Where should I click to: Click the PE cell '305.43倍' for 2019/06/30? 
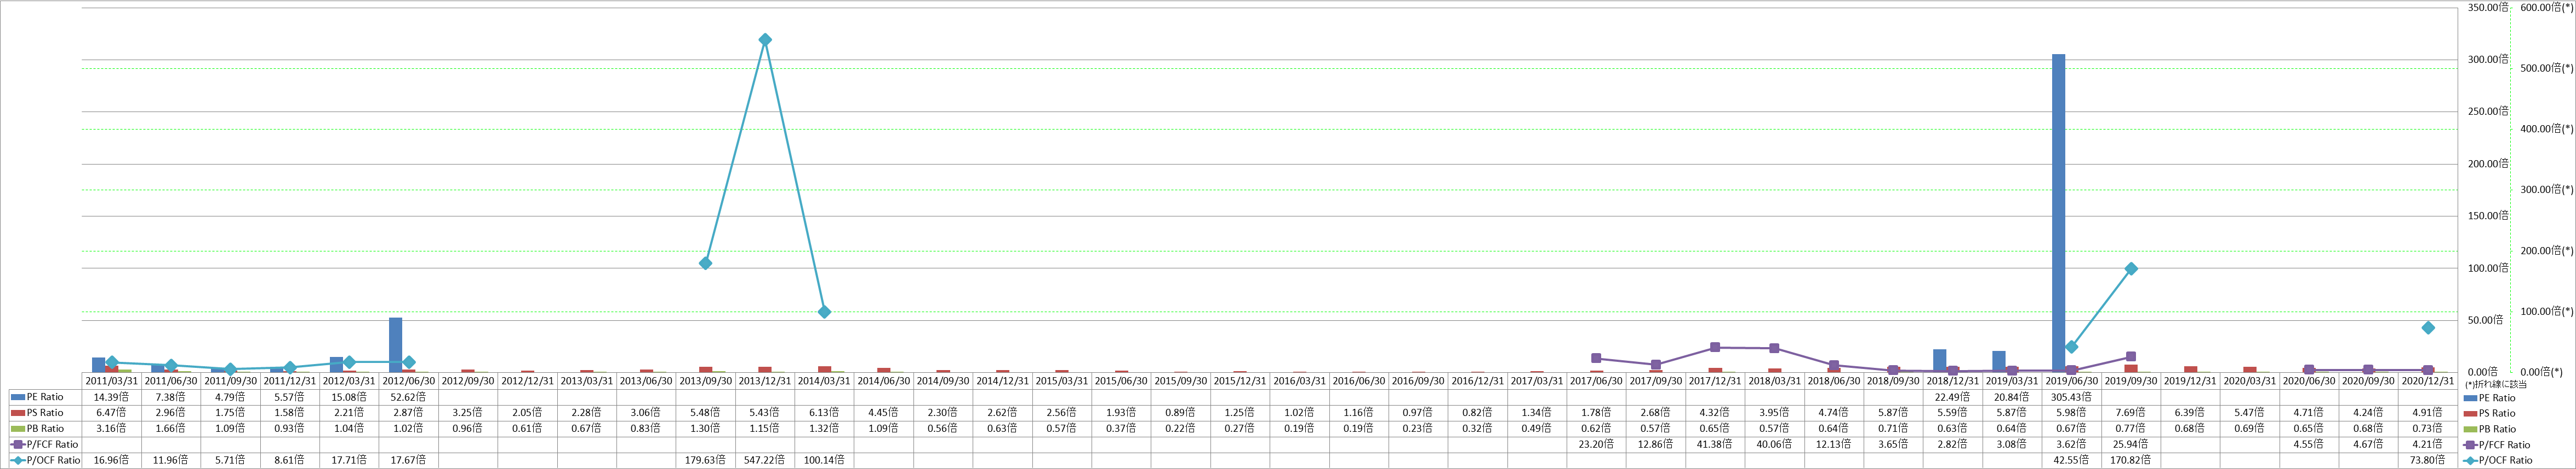[2071, 397]
